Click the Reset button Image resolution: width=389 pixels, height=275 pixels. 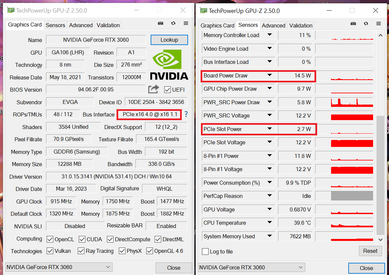(370, 251)
